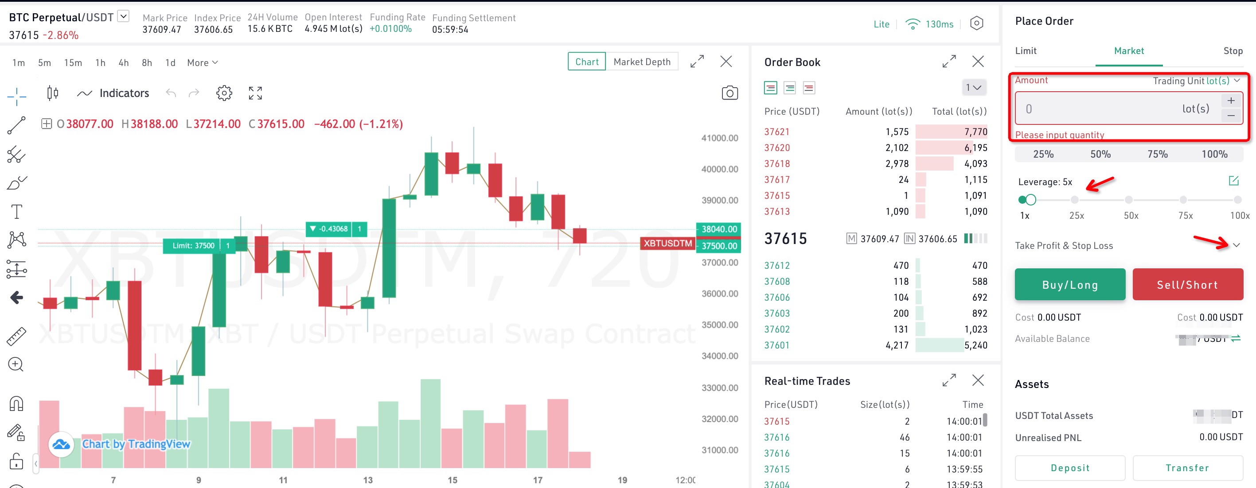The height and width of the screenshot is (488, 1256).
Task: Click the magnet/snap tool icon
Action: point(18,399)
